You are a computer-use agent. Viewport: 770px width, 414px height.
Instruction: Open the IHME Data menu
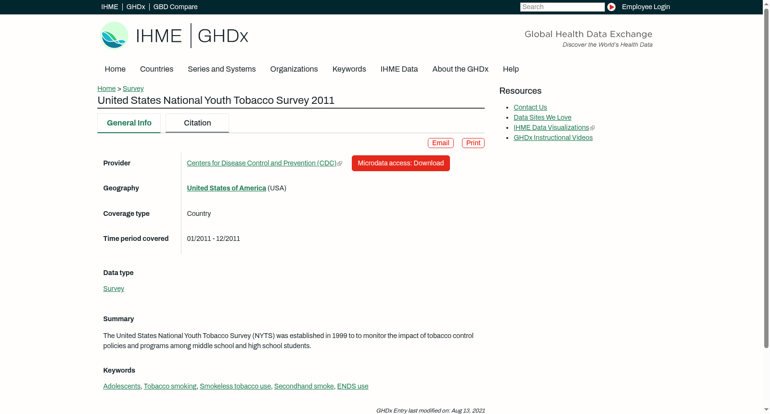[x=399, y=69]
